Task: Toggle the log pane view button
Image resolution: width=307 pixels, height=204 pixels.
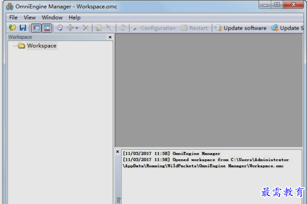Action: coord(47,28)
